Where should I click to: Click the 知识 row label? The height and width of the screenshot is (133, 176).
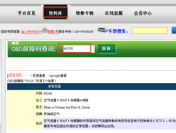(x=39, y=123)
